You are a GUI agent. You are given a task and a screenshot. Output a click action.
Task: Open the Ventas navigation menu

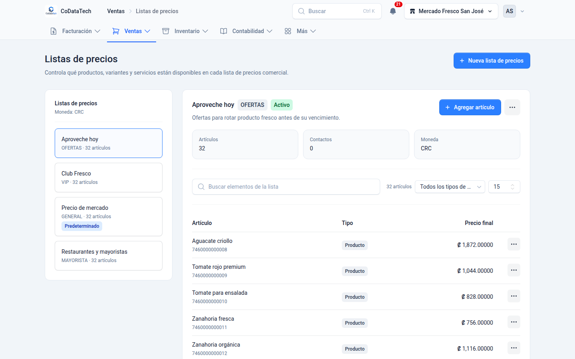coord(131,31)
